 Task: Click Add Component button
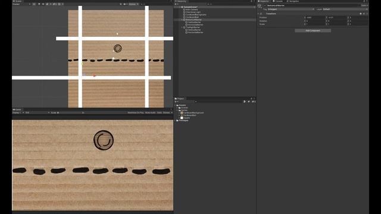[x=313, y=30]
